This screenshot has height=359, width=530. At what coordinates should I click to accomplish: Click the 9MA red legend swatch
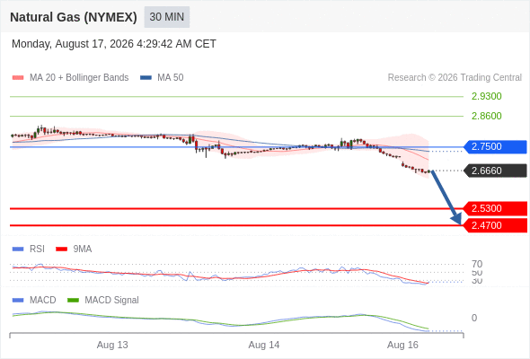tap(61, 250)
